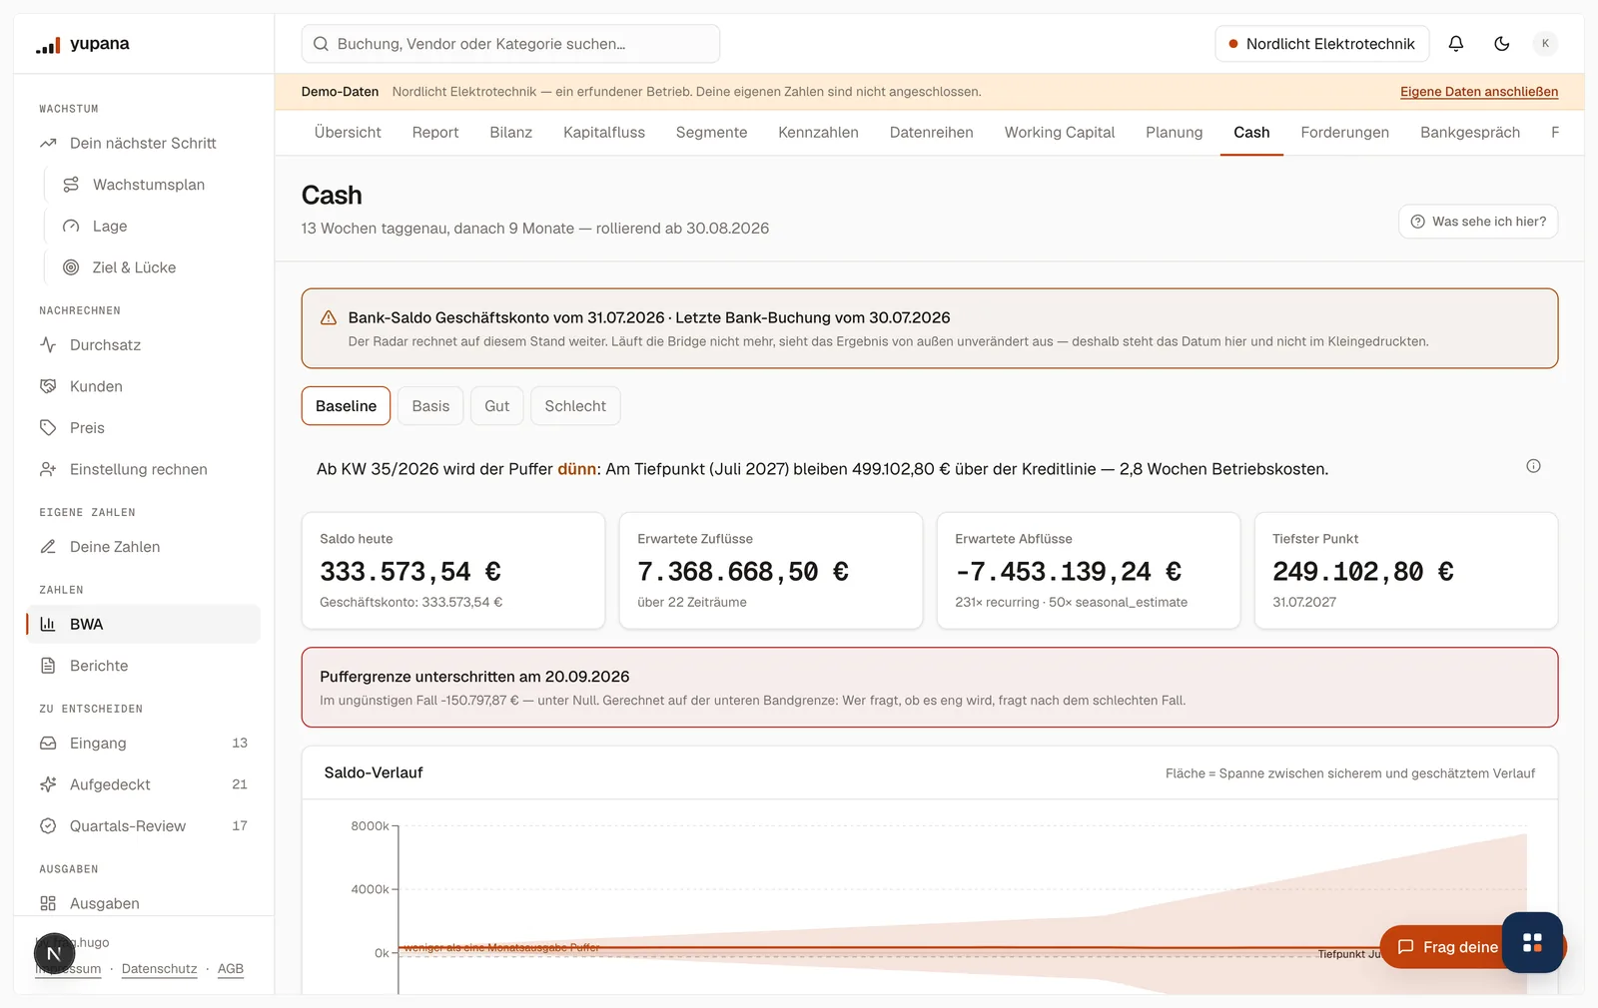Click the Kunden handshake icon

click(48, 386)
